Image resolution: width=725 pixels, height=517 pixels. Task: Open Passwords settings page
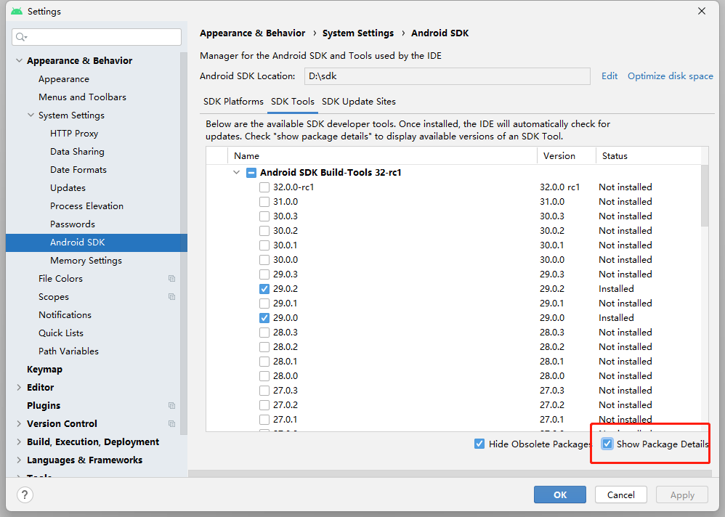coord(73,224)
